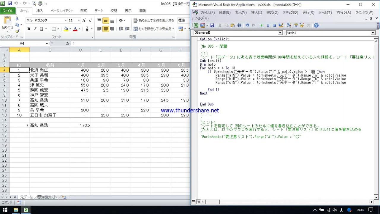
Task: Click the Reset (stop) button in VBA toolbar
Action: coord(274,26)
